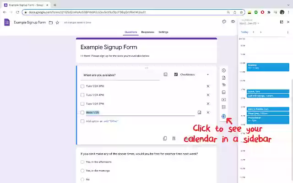Open the Call with George event
The width and height of the screenshot is (293, 183).
(268, 96)
